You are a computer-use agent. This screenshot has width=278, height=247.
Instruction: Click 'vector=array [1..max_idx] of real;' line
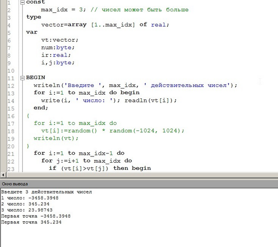click(x=105, y=25)
